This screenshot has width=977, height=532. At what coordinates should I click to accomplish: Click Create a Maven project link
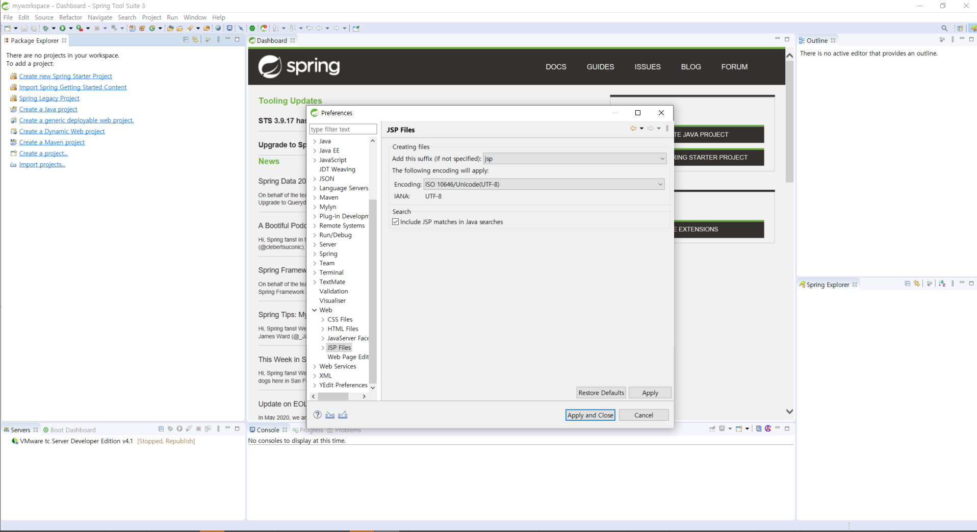(x=52, y=142)
